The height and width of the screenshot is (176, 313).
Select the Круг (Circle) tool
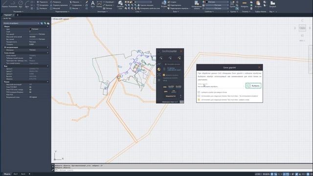tap(21, 4)
